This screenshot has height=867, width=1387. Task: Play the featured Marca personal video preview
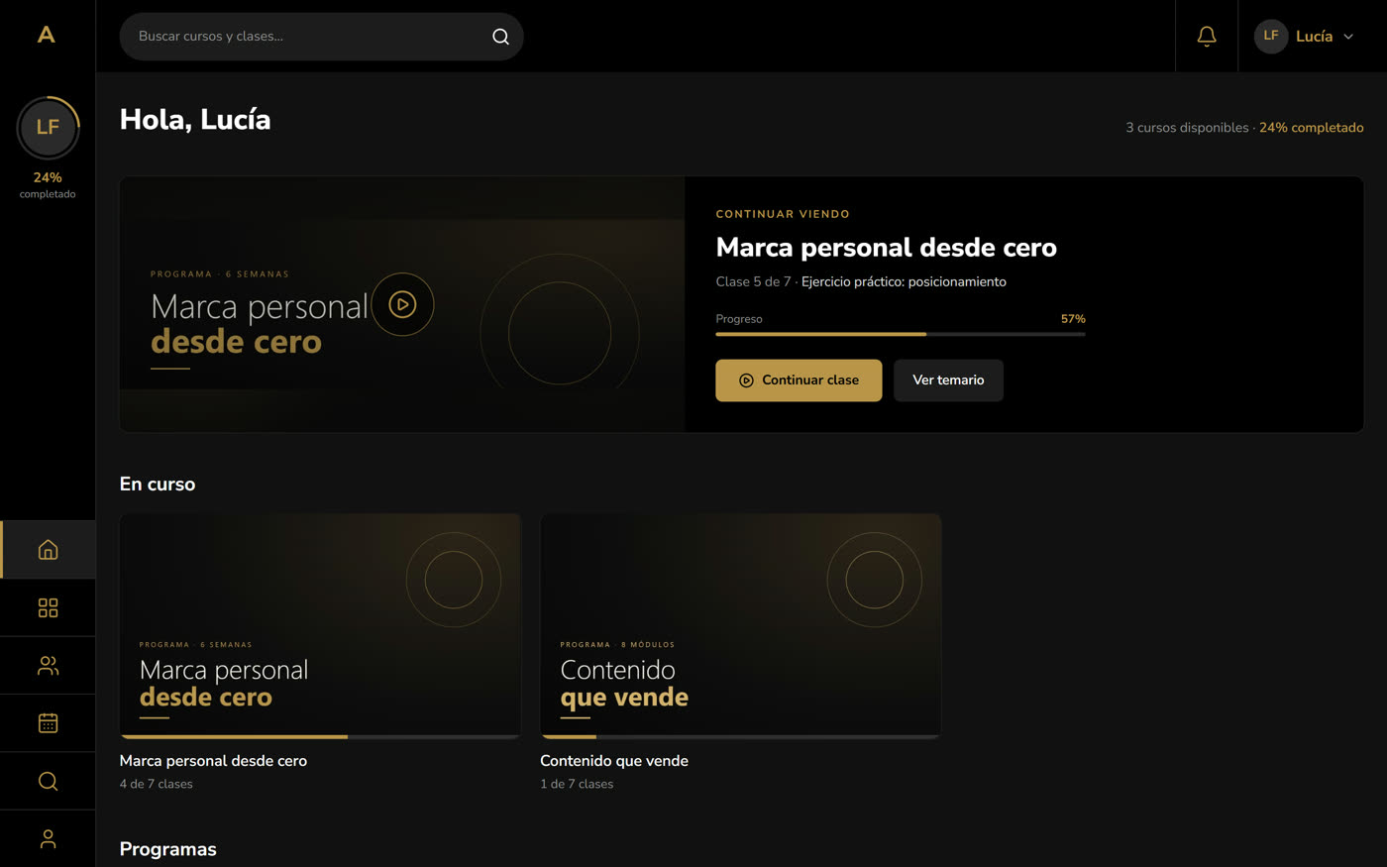click(x=402, y=304)
